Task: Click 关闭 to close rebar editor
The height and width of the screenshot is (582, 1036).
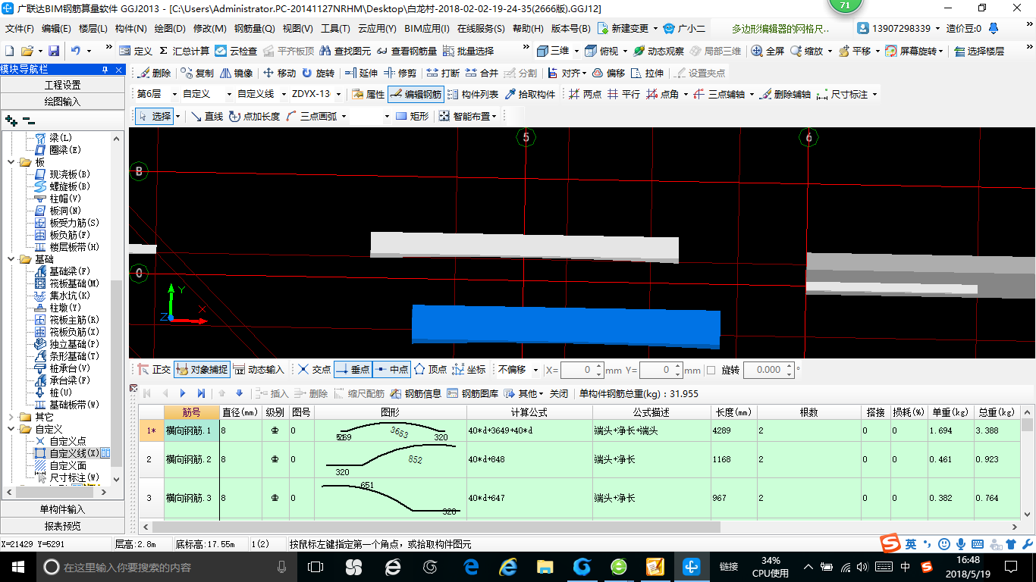Action: pyautogui.click(x=559, y=393)
